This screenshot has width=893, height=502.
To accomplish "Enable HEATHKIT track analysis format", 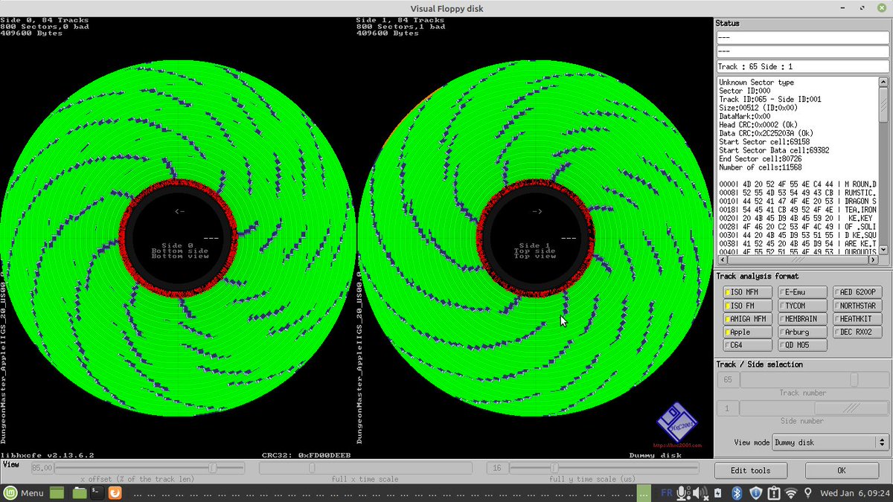I will [857, 319].
